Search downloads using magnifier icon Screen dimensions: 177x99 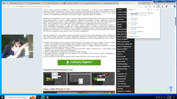click(x=152, y=10)
